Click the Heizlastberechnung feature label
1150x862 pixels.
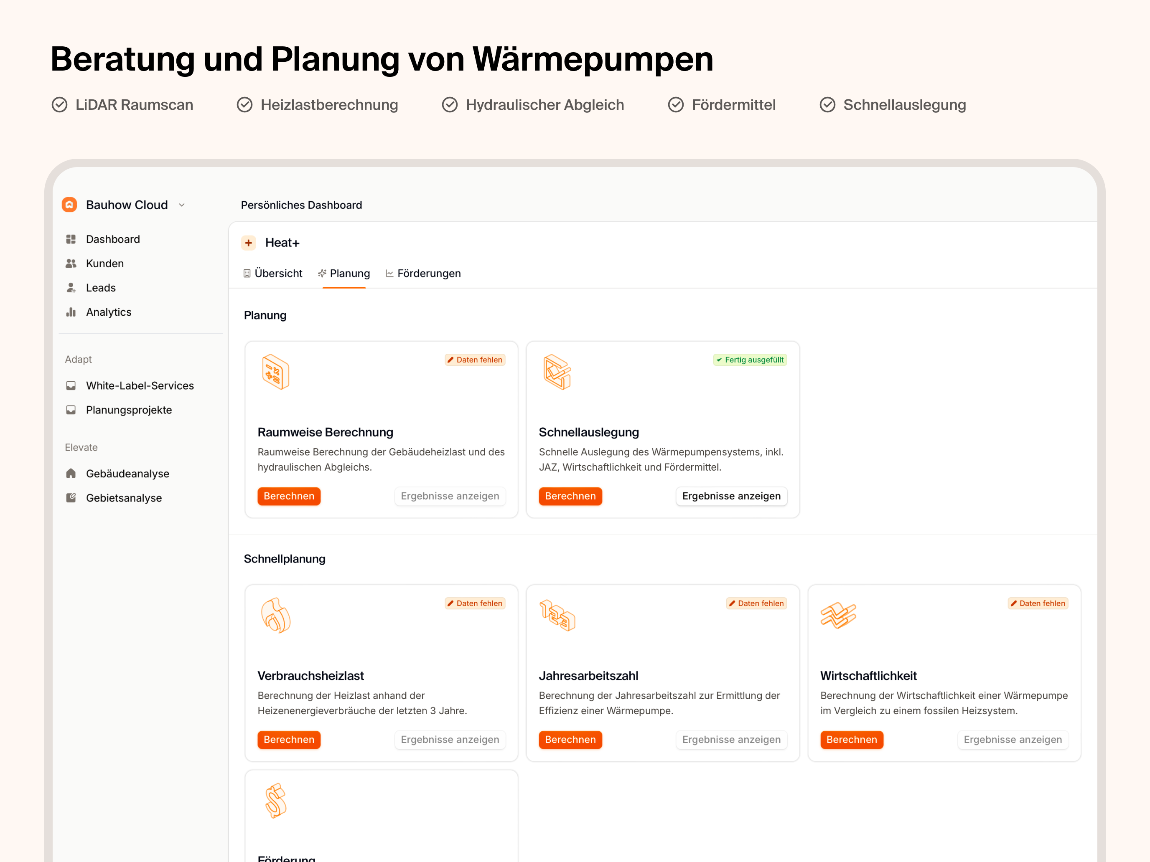point(330,105)
